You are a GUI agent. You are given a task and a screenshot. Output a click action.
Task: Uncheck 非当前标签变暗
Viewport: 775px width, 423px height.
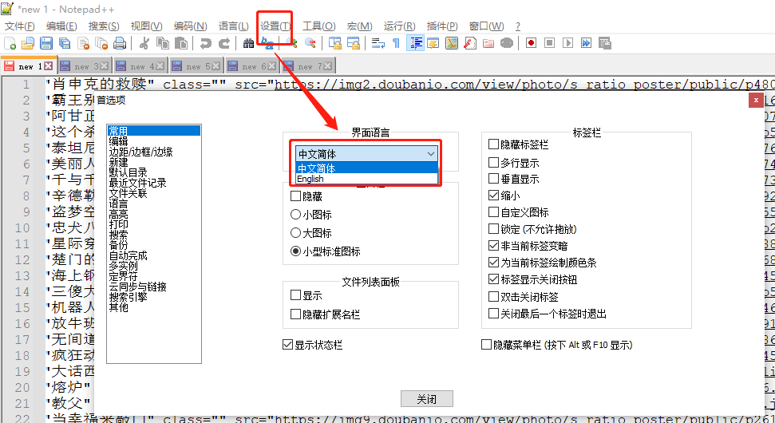pos(493,245)
